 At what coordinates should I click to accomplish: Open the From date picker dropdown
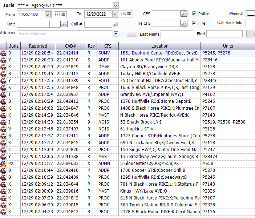tap(48, 15)
